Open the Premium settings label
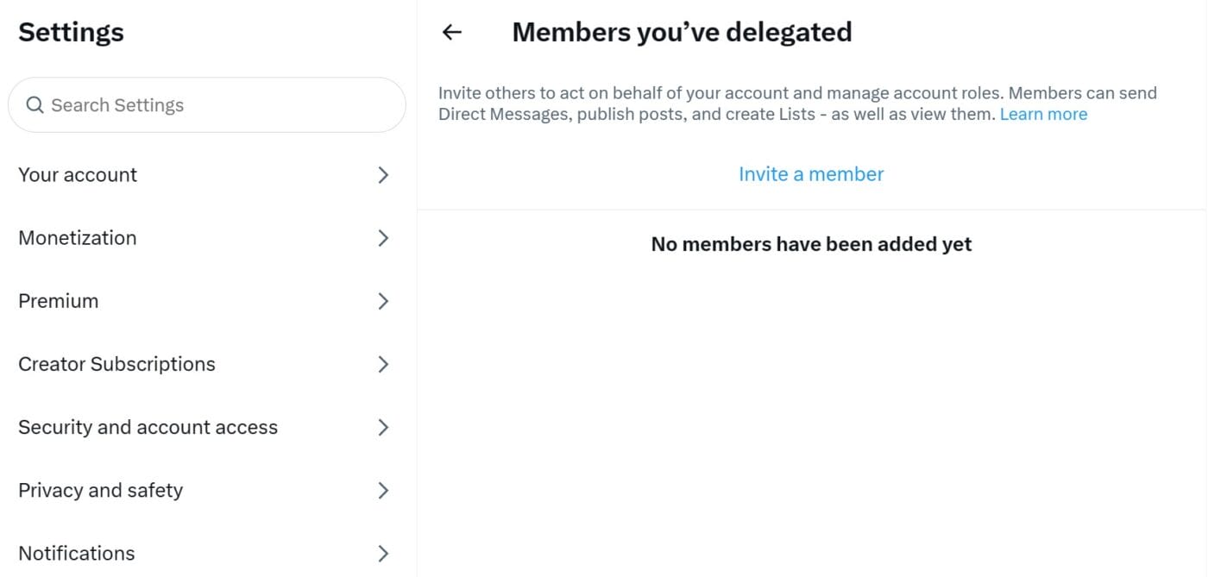Screen dimensions: 1208x577 [59, 301]
